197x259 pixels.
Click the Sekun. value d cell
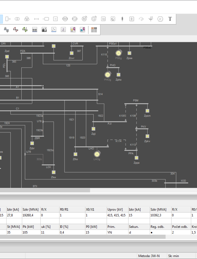139,232
